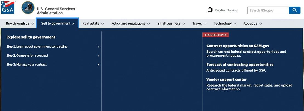Open Policy and regulations menu

pyautogui.click(x=130, y=24)
